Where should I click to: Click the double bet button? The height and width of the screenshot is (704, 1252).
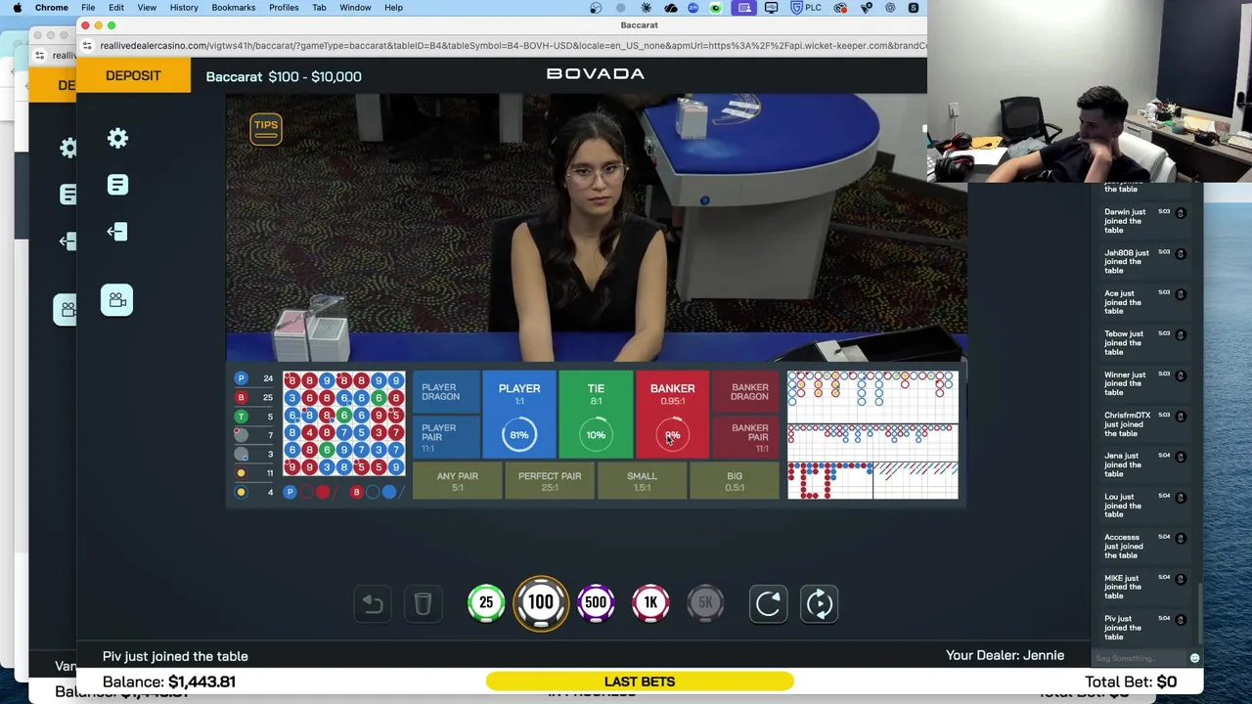pyautogui.click(x=820, y=603)
